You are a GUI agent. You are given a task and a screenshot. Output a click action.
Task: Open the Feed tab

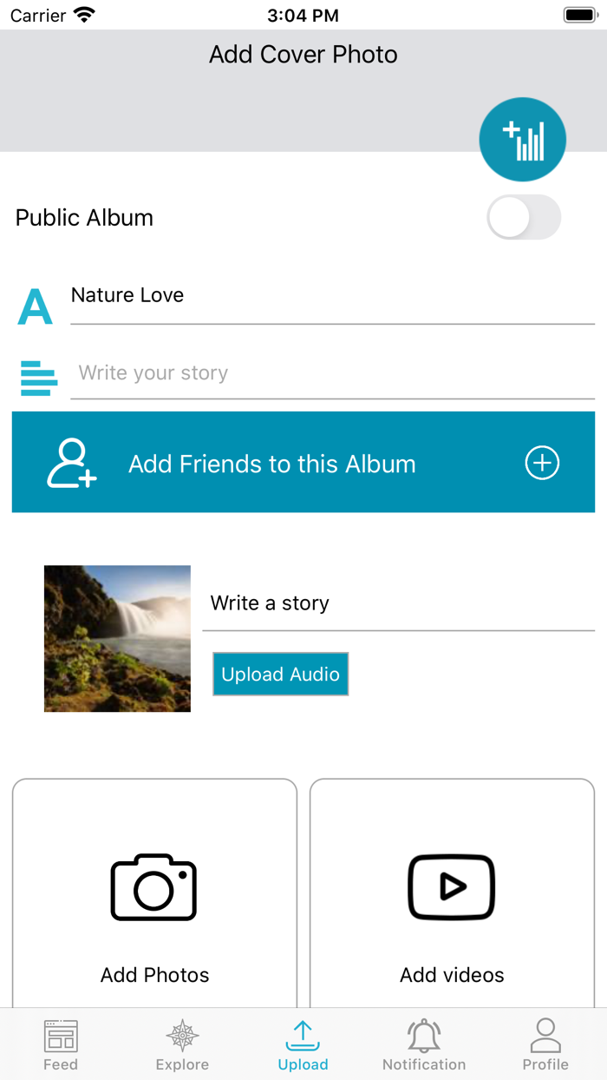click(61, 1045)
